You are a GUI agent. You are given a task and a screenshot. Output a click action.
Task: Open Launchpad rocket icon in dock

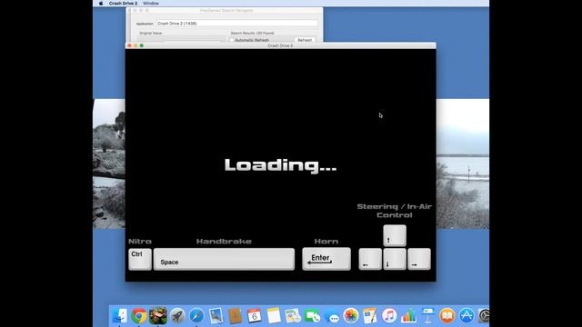tap(177, 316)
